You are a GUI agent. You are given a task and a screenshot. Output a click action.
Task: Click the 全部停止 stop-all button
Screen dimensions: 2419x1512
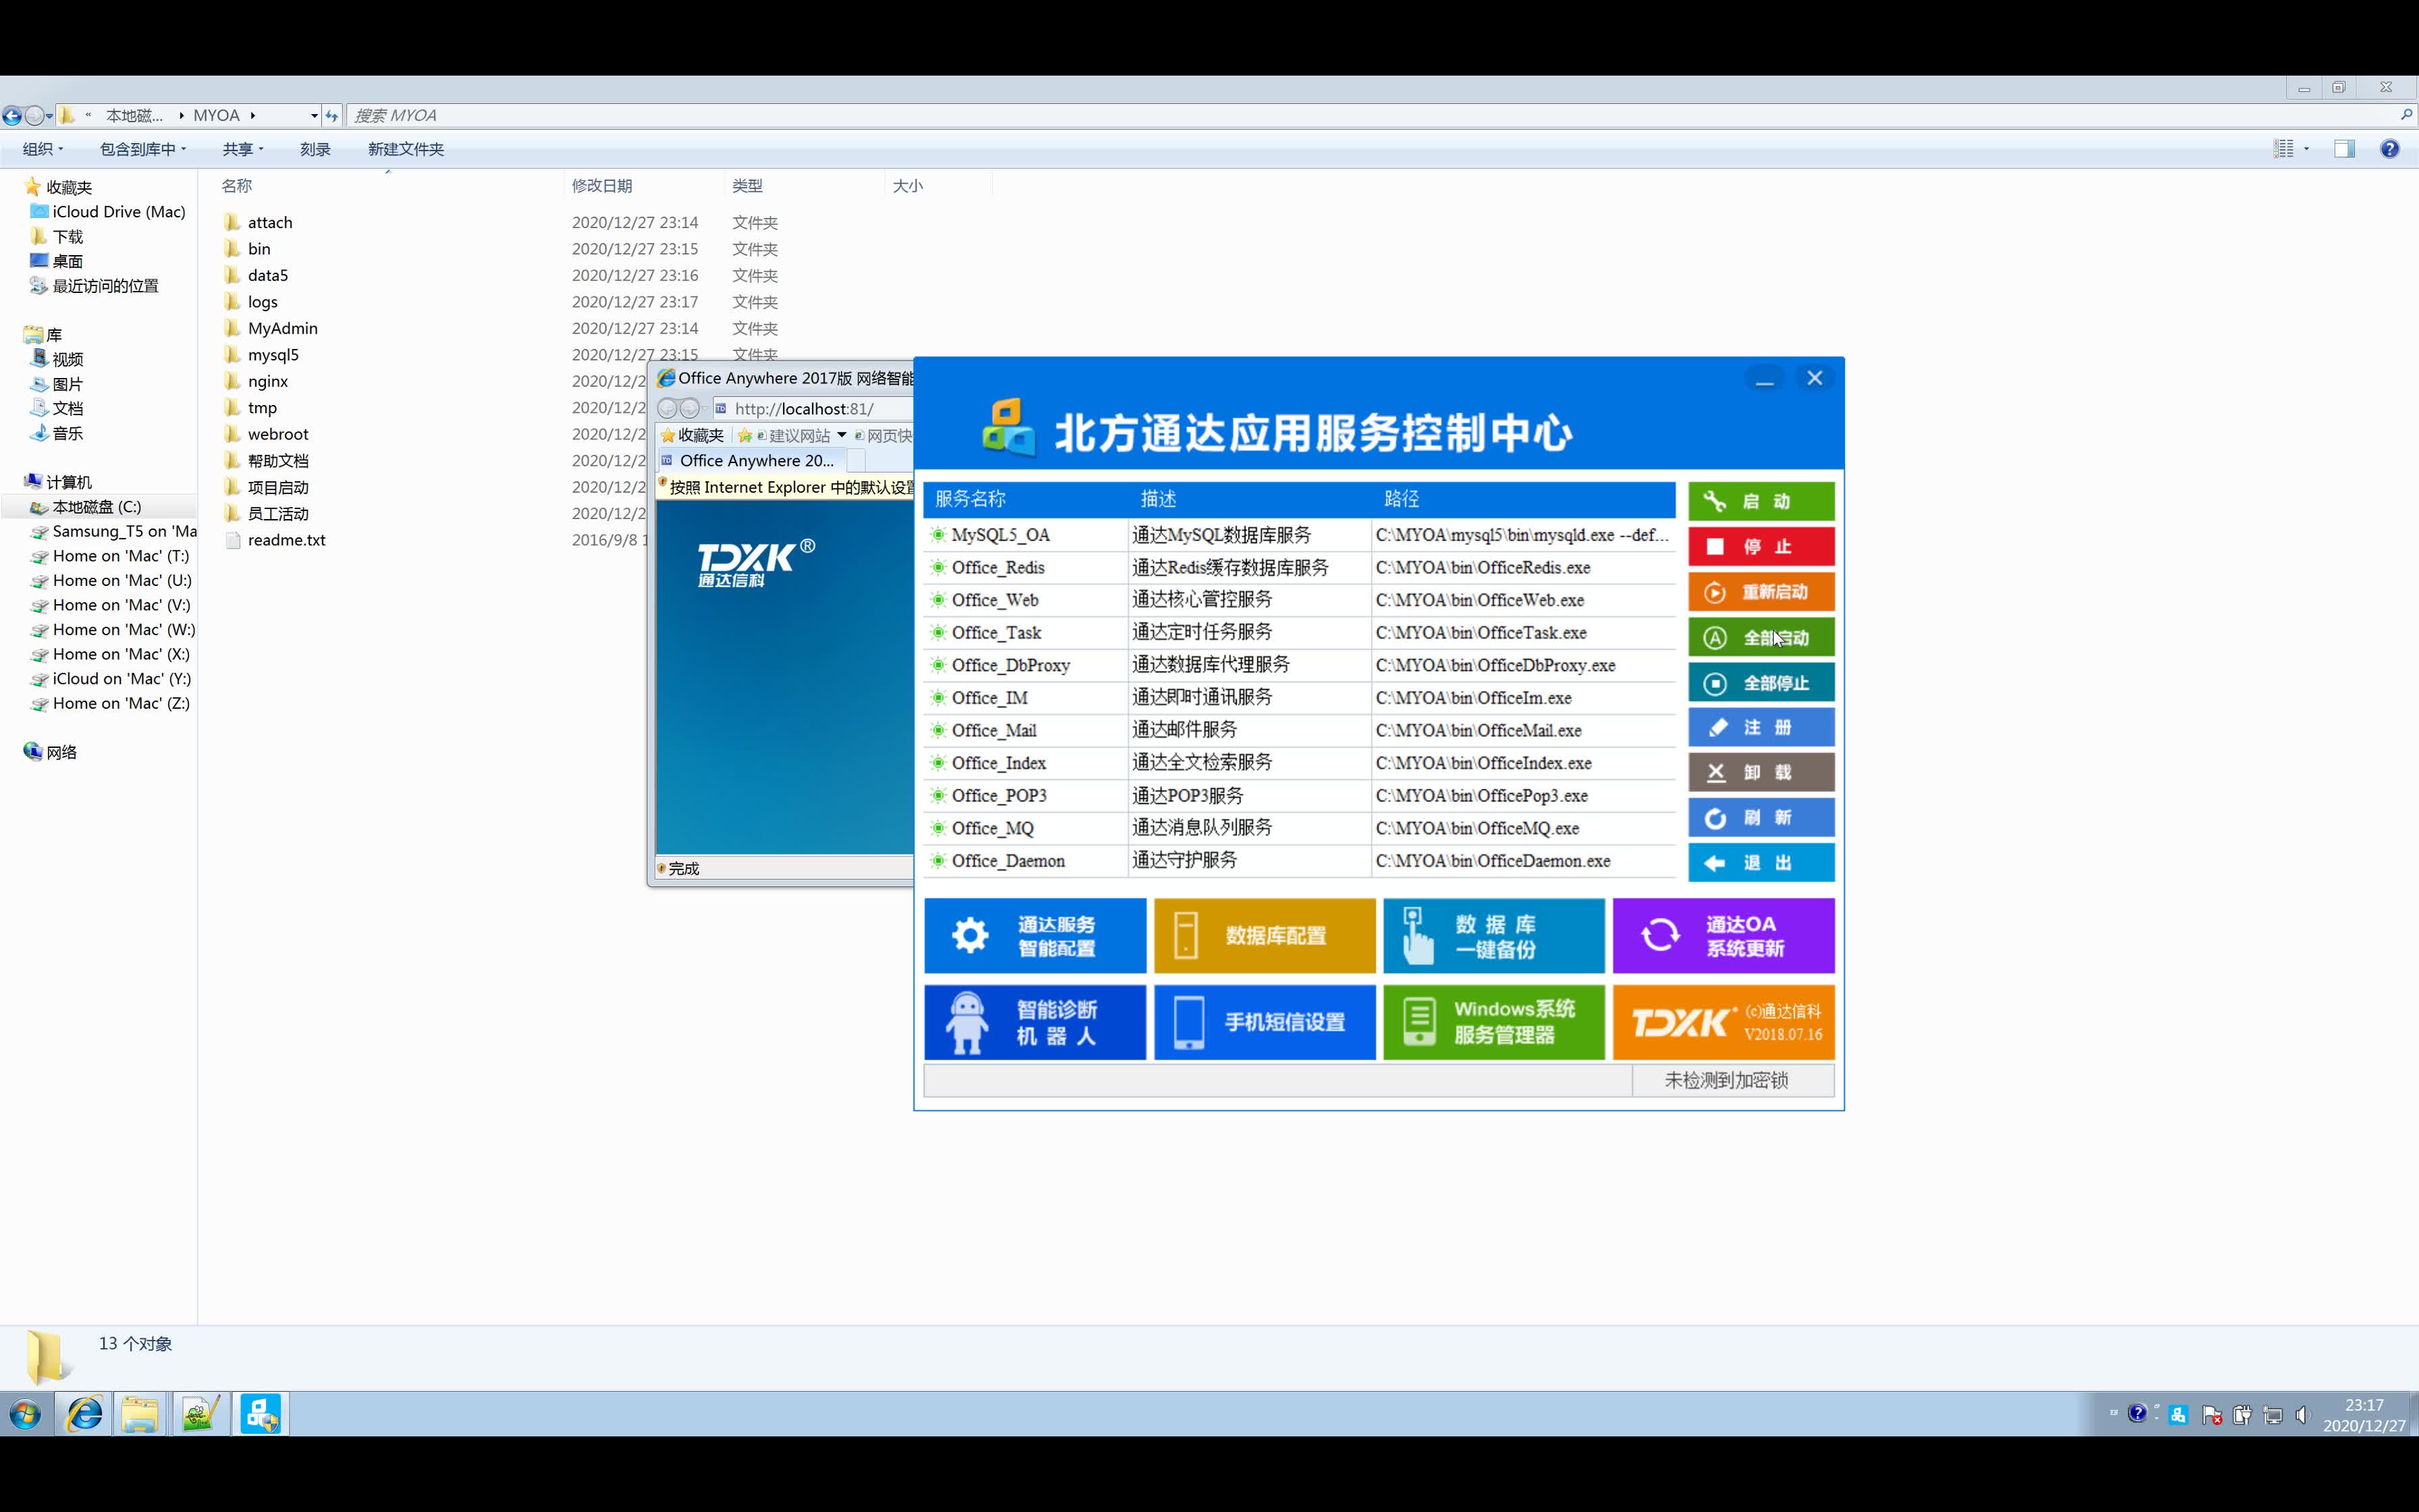tap(1762, 683)
